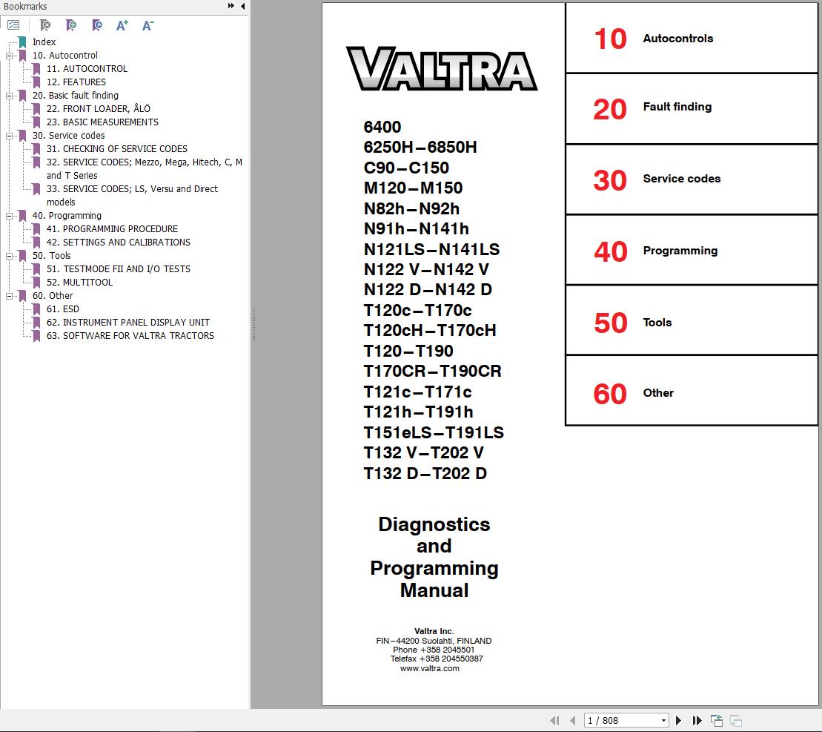822x732 pixels.
Task: Select bookmark 40. Programming
Action: (x=67, y=216)
